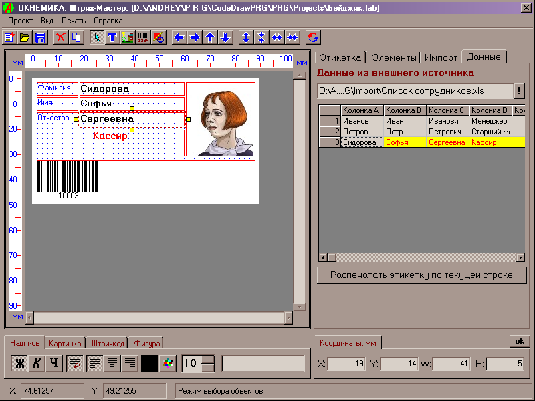Toggle underline Ч formatting
The width and height of the screenshot is (535, 401).
pos(54,364)
